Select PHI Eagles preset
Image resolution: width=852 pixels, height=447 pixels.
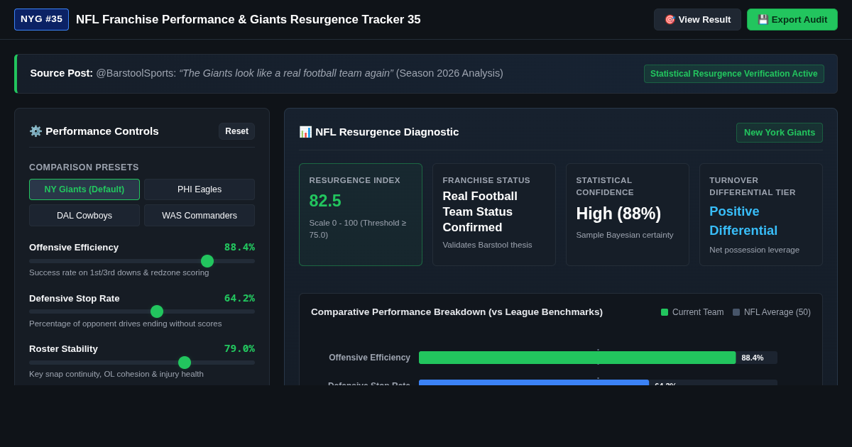[x=200, y=189]
